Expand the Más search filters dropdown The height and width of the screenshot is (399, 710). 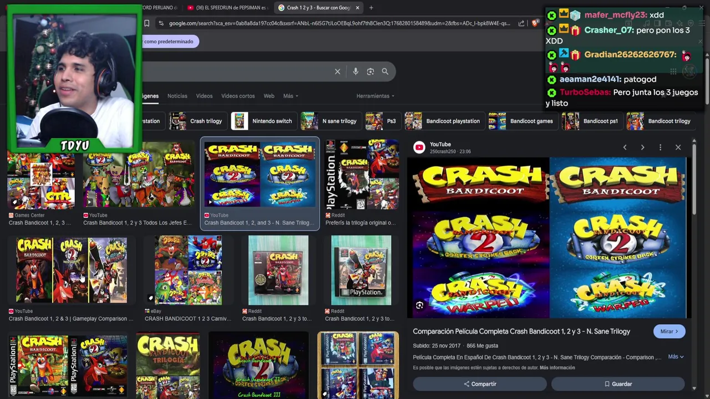click(291, 96)
